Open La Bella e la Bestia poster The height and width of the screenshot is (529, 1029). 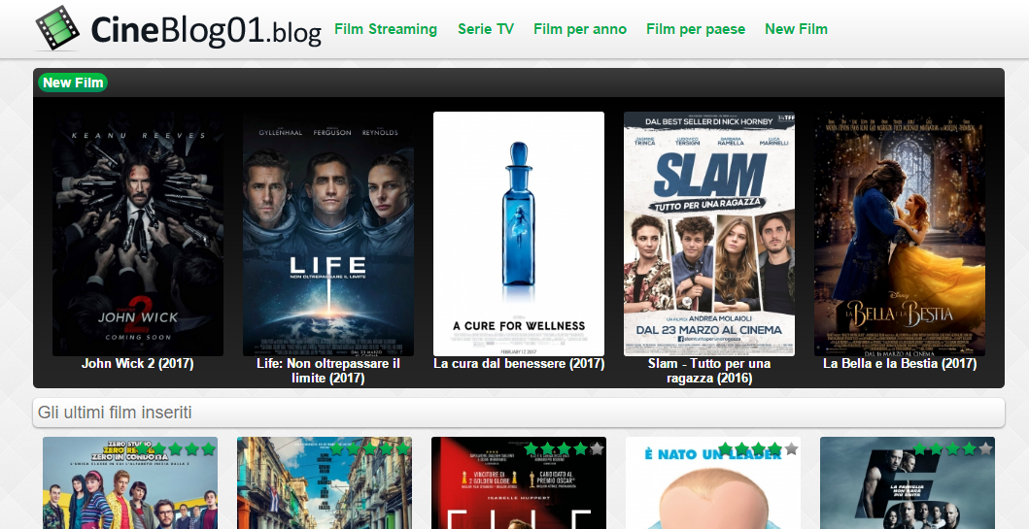tap(899, 233)
